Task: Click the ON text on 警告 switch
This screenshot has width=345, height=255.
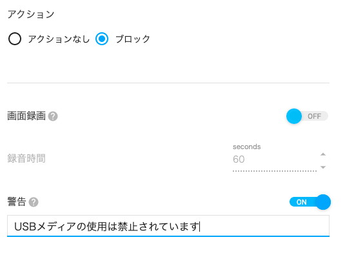Action: click(301, 202)
